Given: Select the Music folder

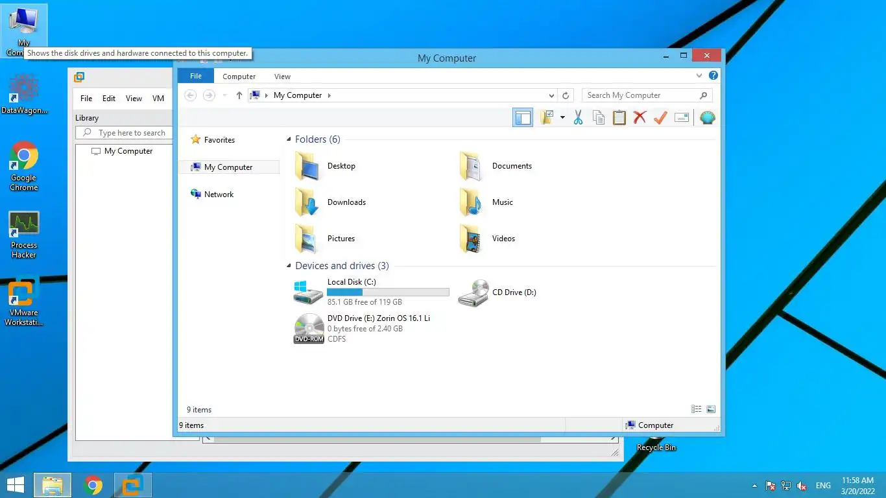Looking at the screenshot, I should (486, 202).
